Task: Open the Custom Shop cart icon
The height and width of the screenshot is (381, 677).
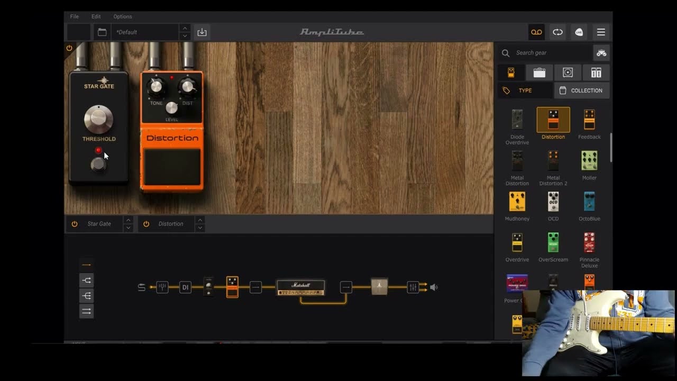Action: tap(601, 53)
